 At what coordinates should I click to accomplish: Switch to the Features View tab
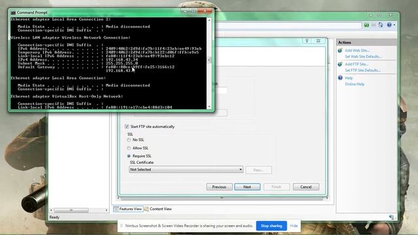(x=129, y=209)
